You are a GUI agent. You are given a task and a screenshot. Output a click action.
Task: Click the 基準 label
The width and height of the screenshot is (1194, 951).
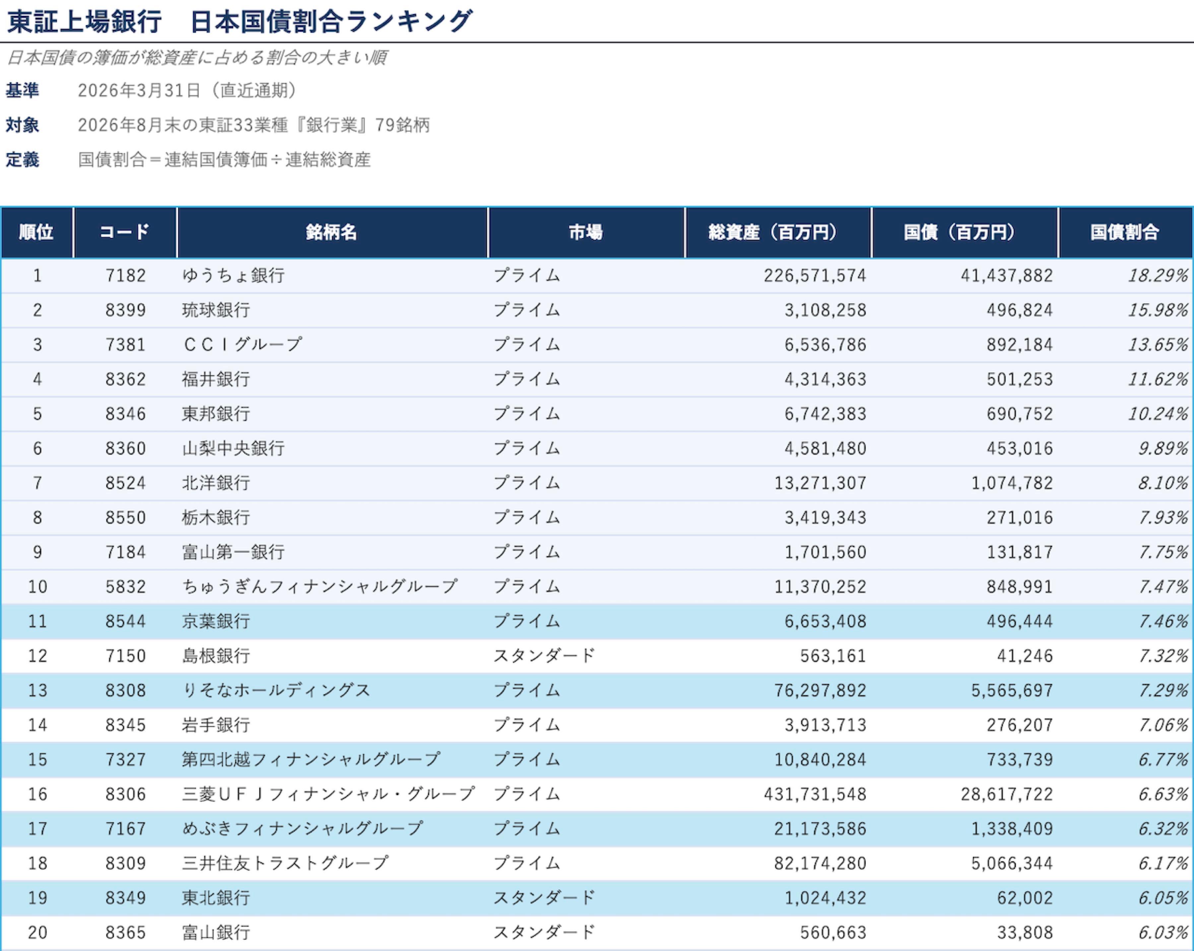click(23, 90)
